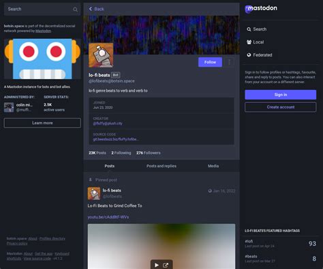Image resolution: width=323 pixels, height=269 pixels.
Task: Click the Create account button
Action: tap(281, 107)
